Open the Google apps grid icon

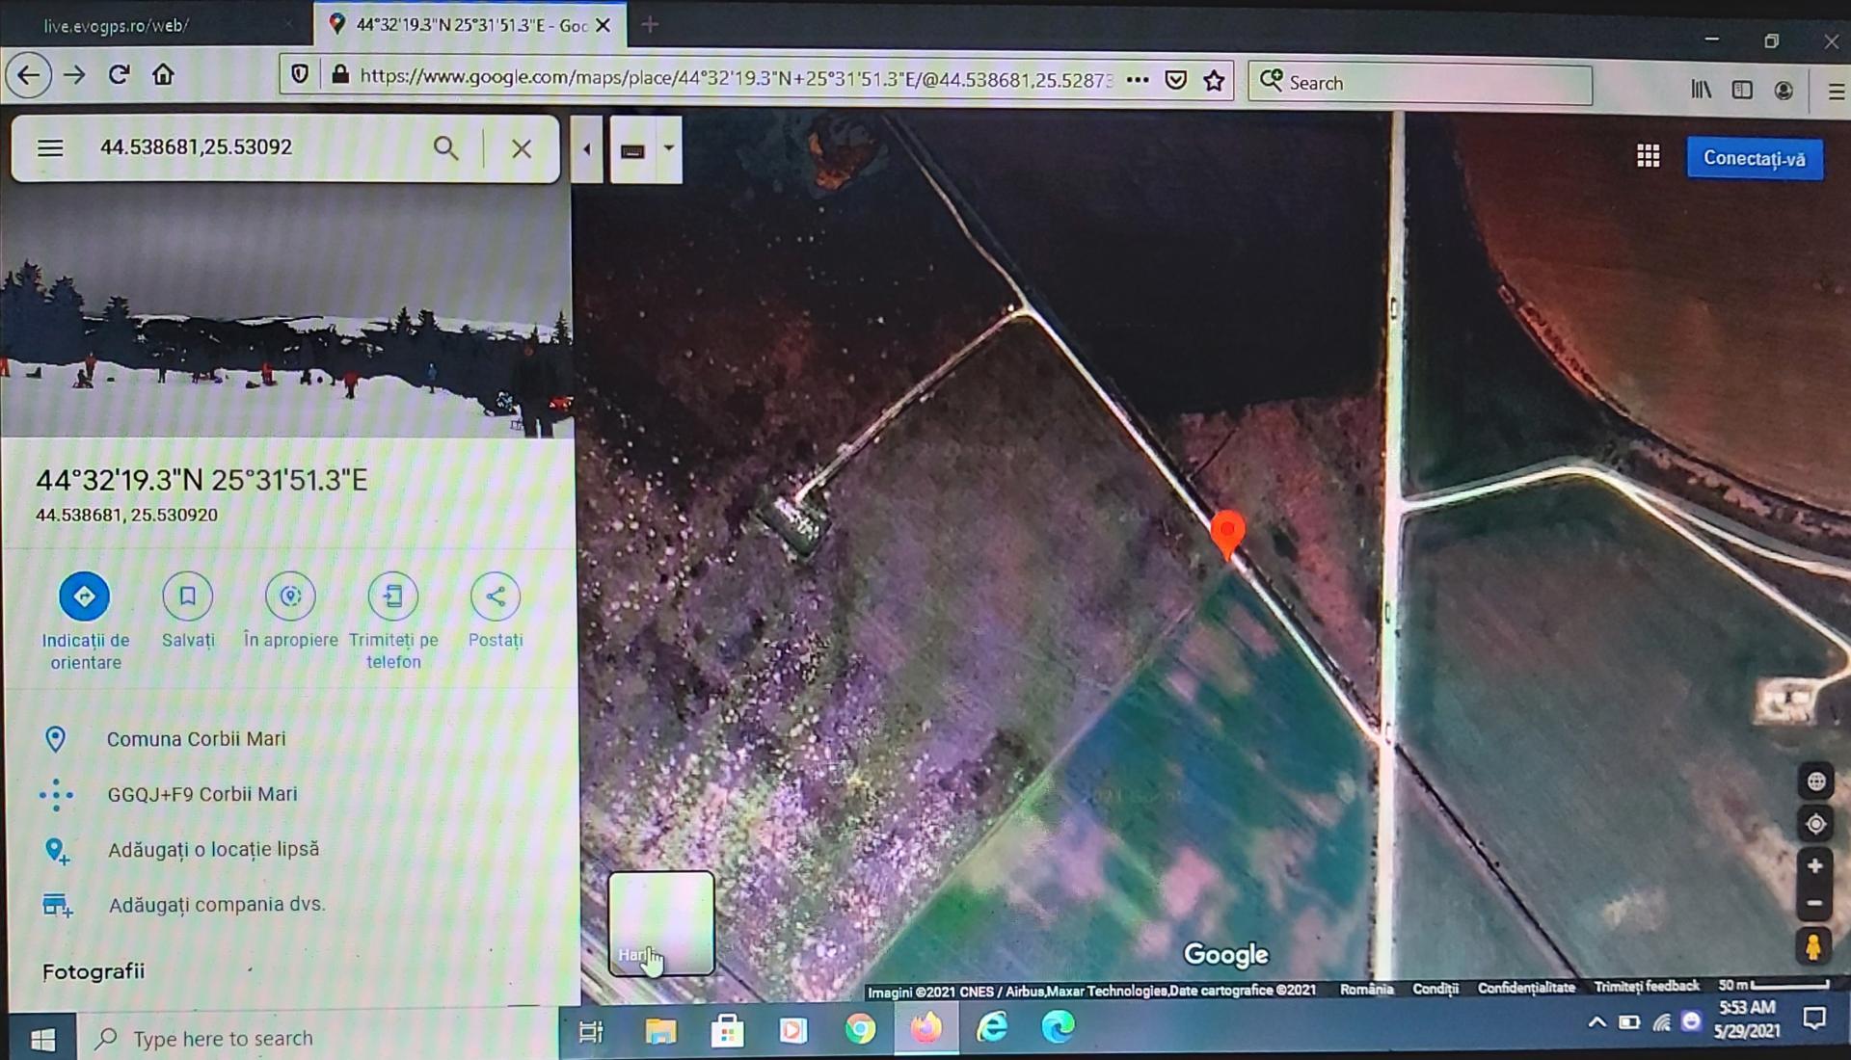pos(1649,157)
